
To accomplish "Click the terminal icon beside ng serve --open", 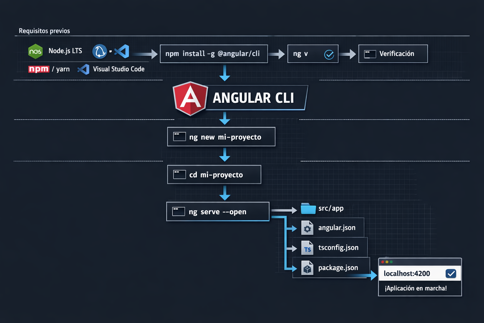I will tap(179, 211).
